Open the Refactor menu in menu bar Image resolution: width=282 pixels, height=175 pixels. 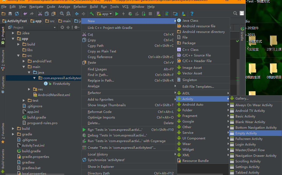pyautogui.click(x=80, y=6)
